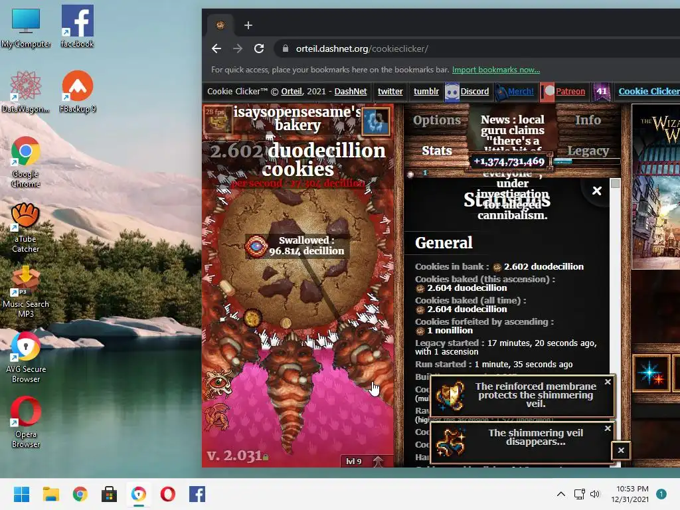Go forward in the browser

pyautogui.click(x=238, y=48)
